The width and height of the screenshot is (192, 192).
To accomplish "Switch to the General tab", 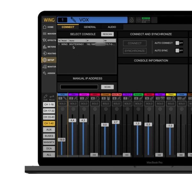I will point(90,27).
